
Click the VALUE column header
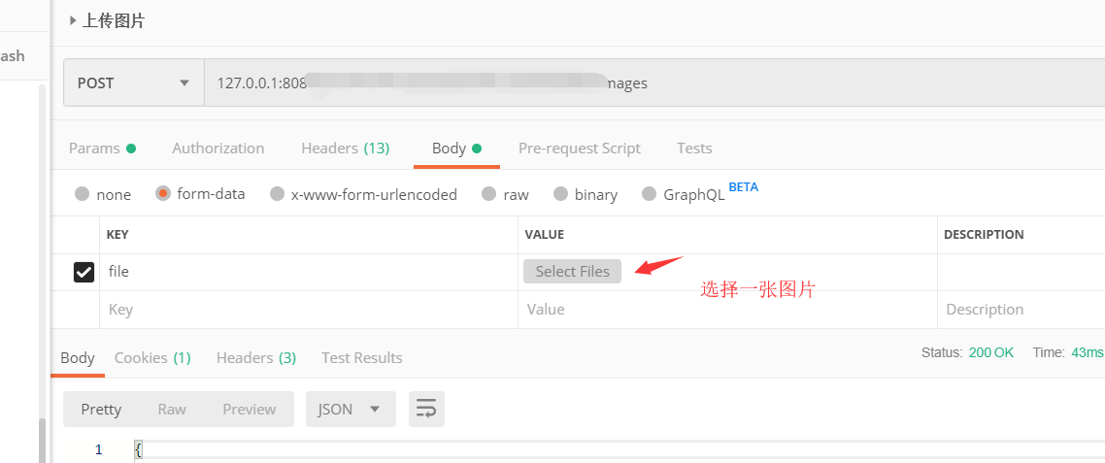[x=544, y=235]
